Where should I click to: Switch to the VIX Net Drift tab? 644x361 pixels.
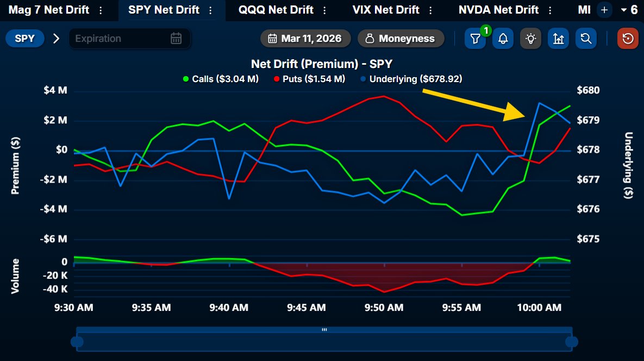pyautogui.click(x=386, y=10)
